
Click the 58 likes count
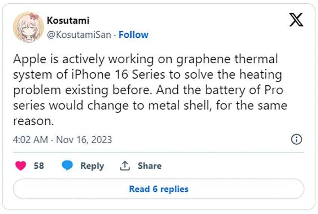click(39, 166)
